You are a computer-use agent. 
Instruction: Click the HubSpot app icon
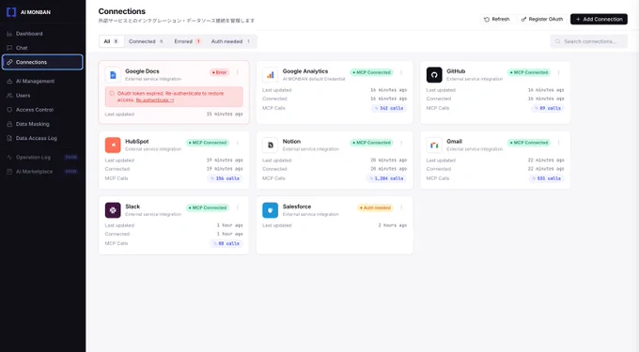click(x=113, y=145)
